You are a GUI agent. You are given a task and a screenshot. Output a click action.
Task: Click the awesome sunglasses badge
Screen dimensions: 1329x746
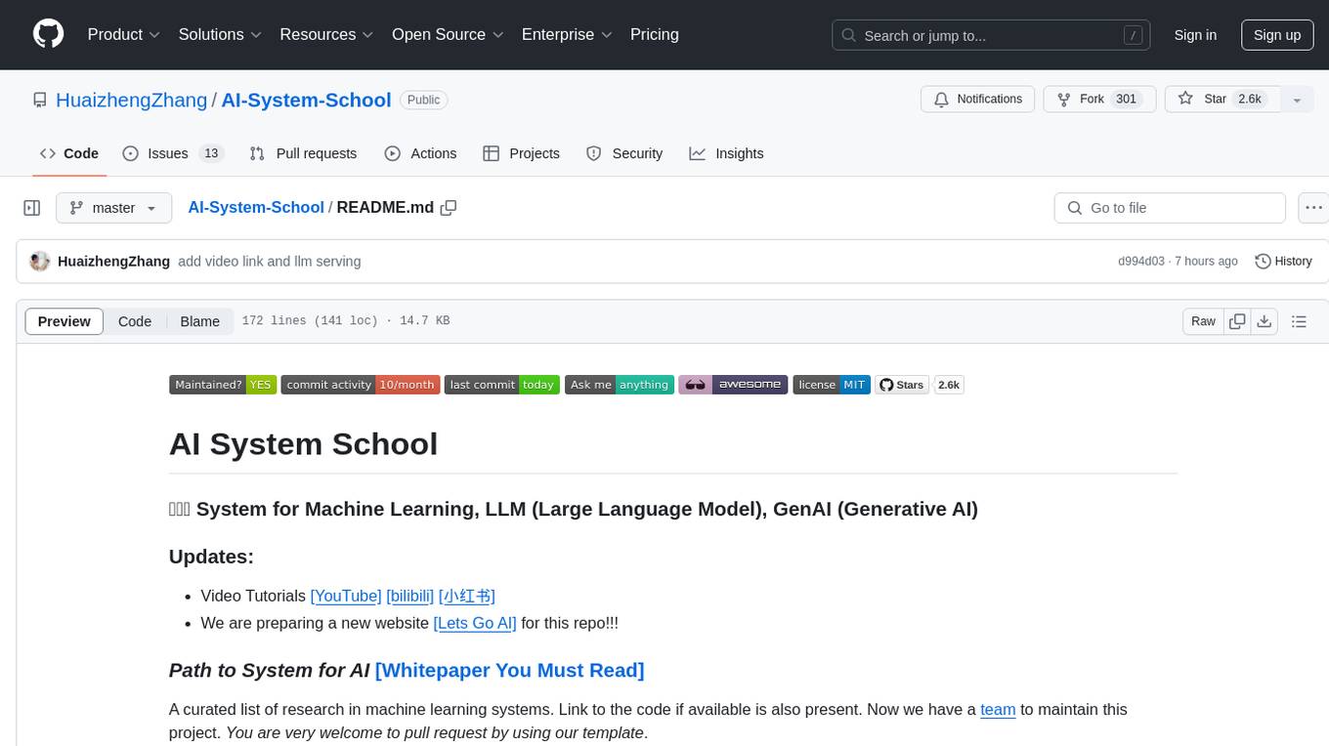click(733, 385)
